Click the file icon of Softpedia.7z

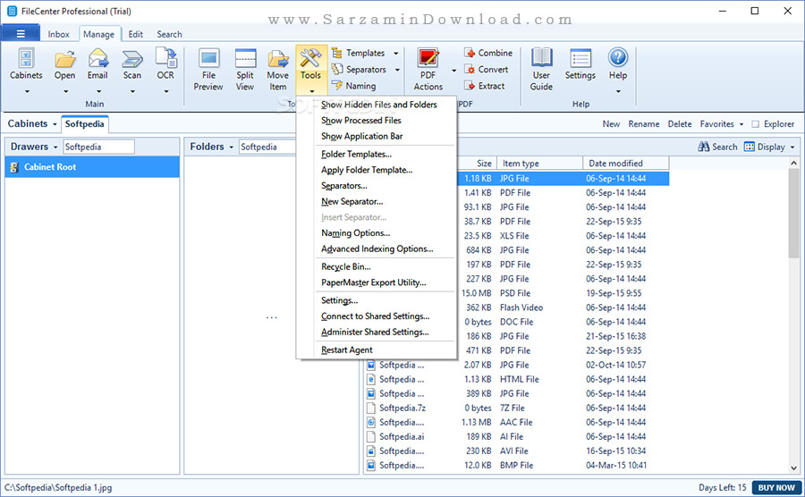(x=371, y=409)
